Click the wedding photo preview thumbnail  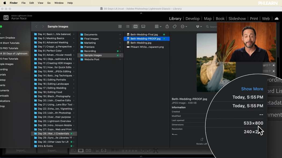[x=216, y=63]
